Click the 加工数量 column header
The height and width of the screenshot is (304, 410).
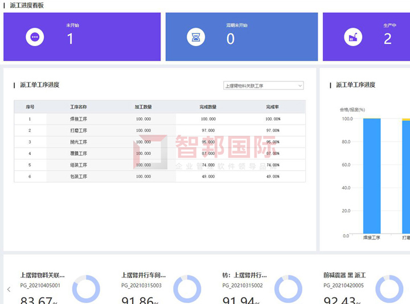pos(143,107)
